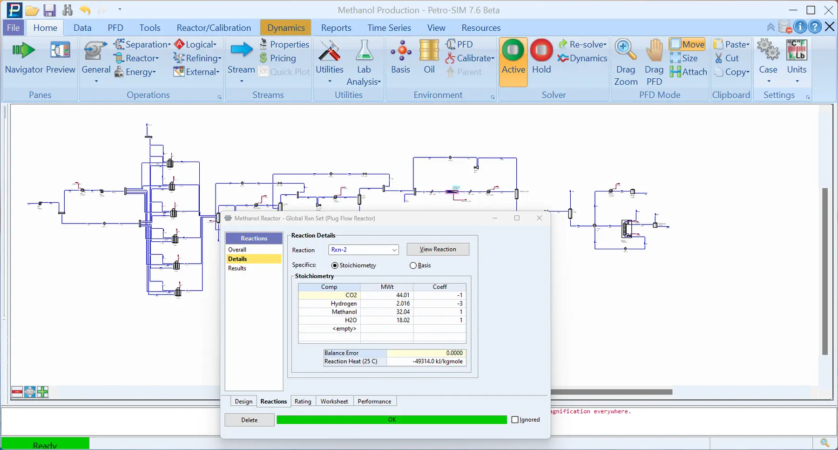
Task: Click the Hold solver button
Action: pyautogui.click(x=541, y=58)
